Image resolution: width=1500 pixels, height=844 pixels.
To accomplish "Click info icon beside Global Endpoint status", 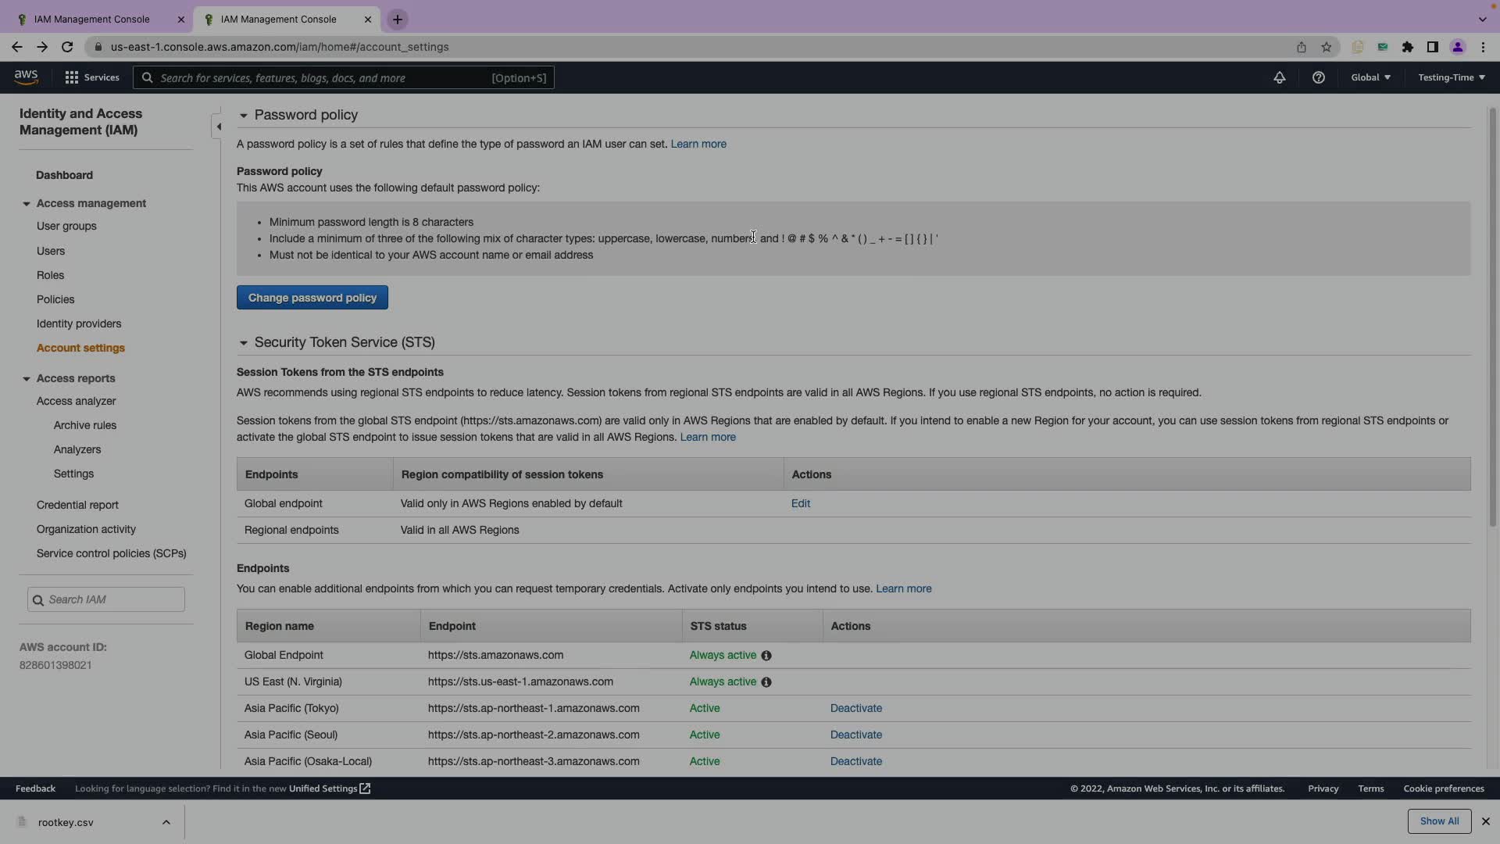I will click(x=766, y=656).
